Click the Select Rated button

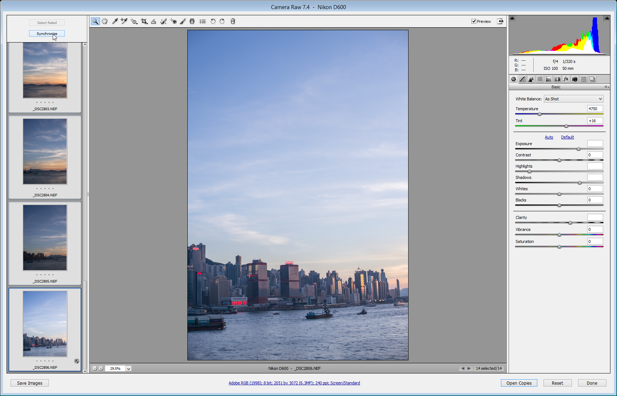tap(47, 23)
